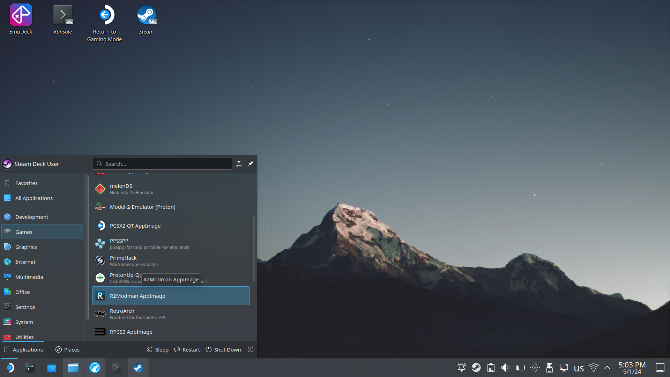670x377 pixels.
Task: Click the Steam Deck User avatar
Action: click(7, 164)
